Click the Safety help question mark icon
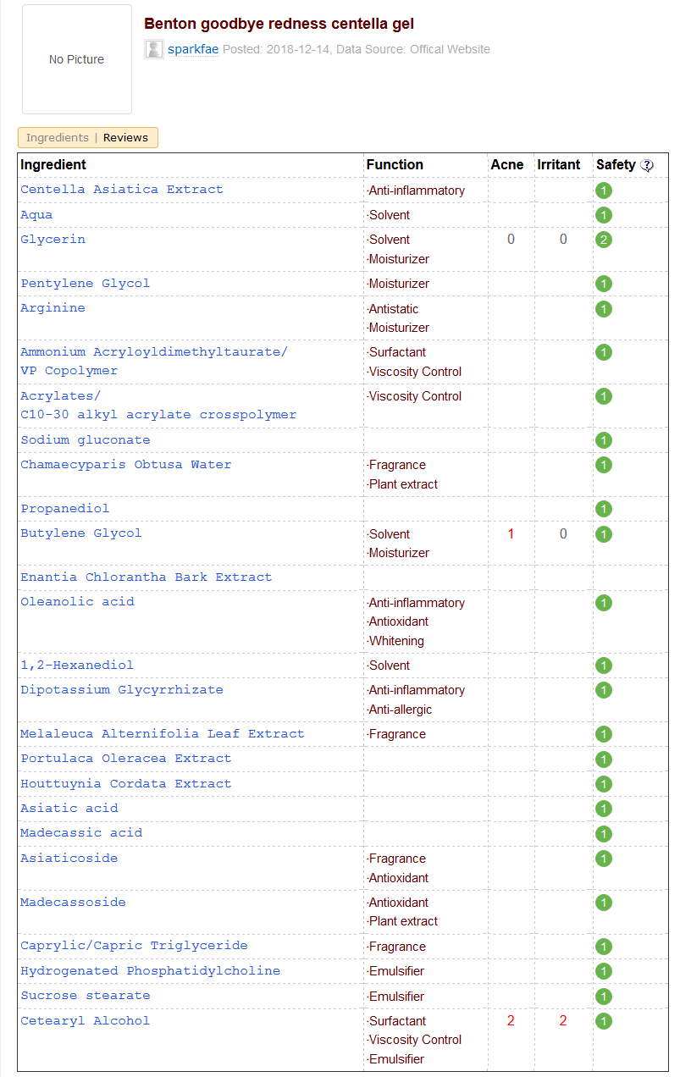The height and width of the screenshot is (1077, 680). 648,166
